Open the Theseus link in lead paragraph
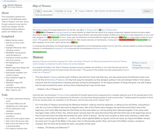 [x=52, y=35]
